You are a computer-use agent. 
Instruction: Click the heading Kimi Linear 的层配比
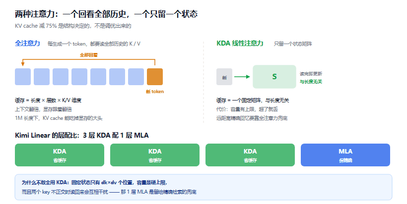[x=82, y=135]
